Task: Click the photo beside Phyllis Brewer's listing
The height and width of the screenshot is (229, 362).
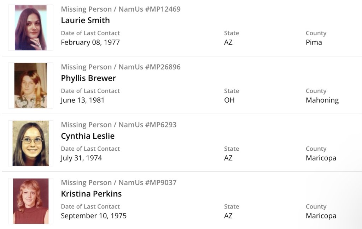Action: pyautogui.click(x=31, y=85)
